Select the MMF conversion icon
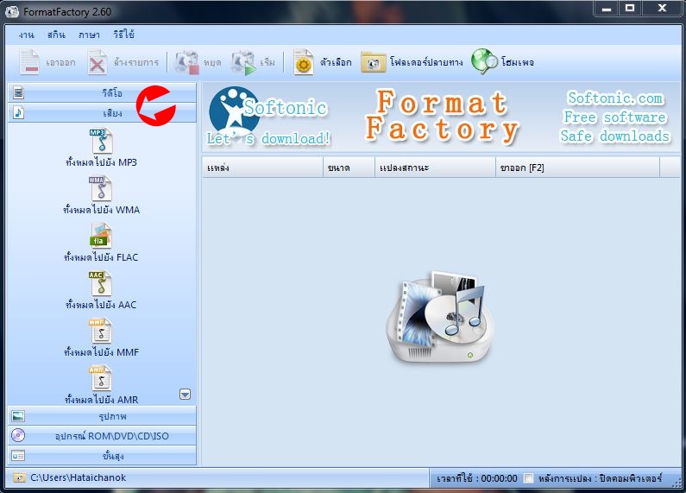Screen dimensions: 686x493 point(101,331)
